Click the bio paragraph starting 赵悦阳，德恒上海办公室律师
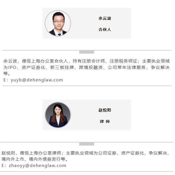Viewport: 175px width, 175px height. click(86, 156)
